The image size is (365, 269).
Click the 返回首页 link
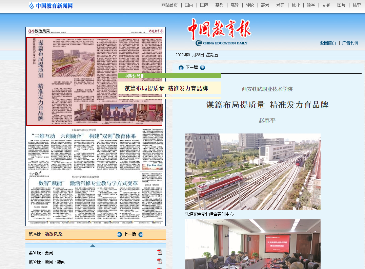(x=328, y=43)
